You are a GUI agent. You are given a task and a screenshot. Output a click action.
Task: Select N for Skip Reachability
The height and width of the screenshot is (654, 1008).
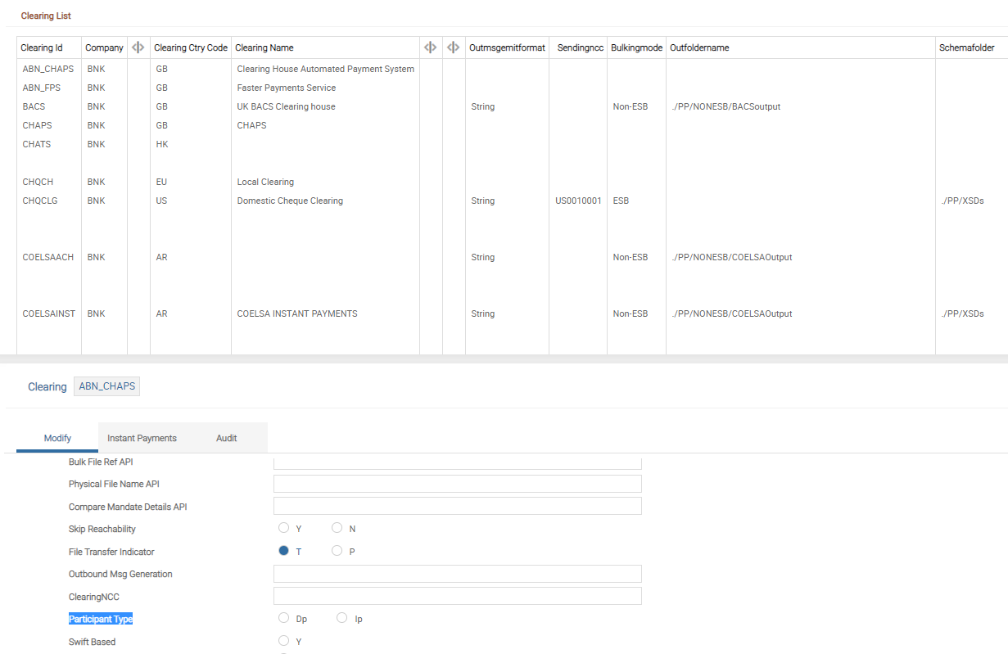coord(337,528)
